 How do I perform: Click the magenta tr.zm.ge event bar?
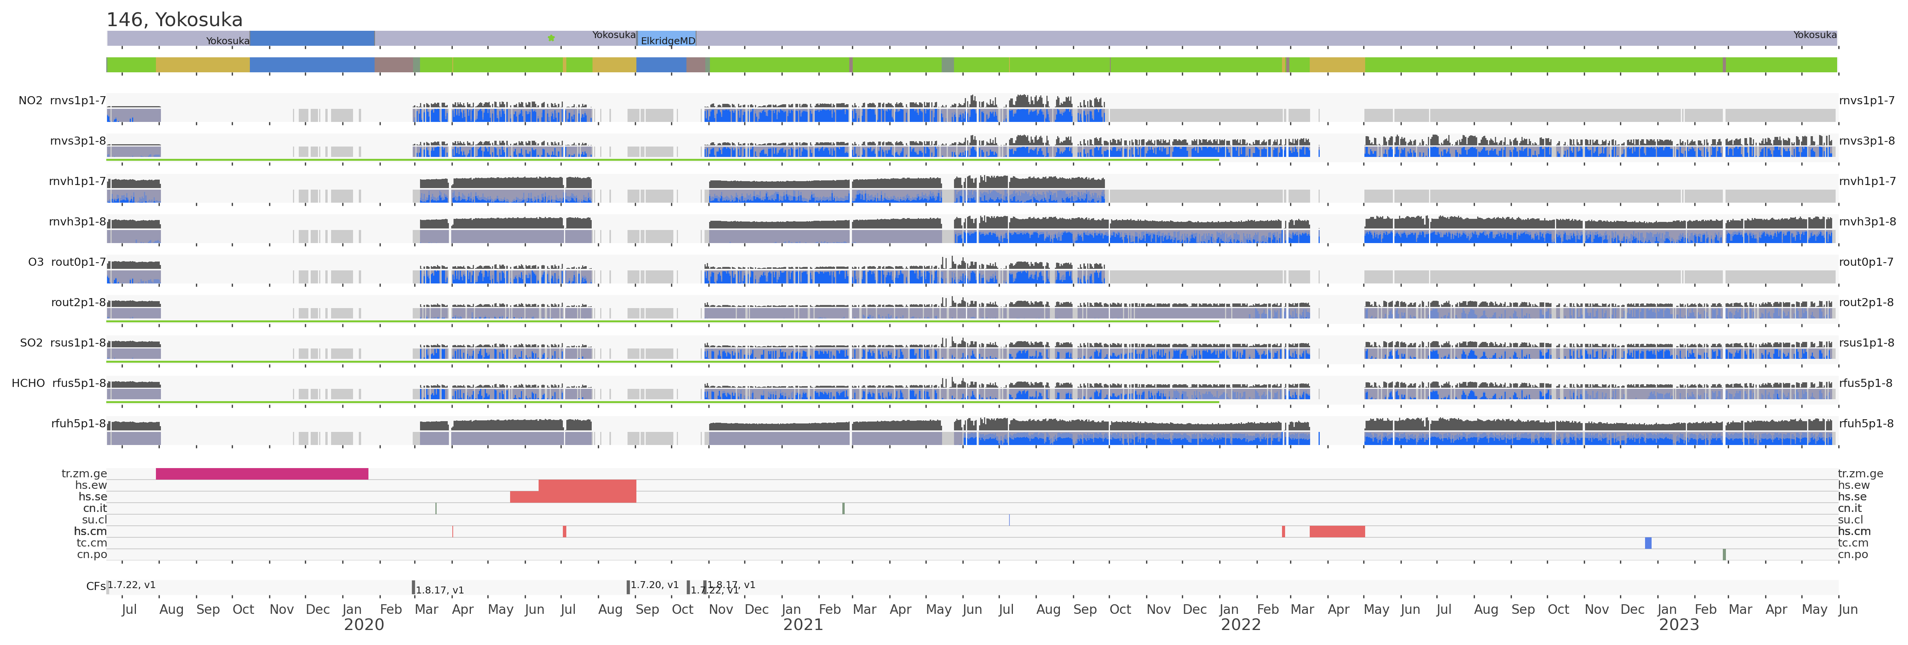pyautogui.click(x=261, y=473)
